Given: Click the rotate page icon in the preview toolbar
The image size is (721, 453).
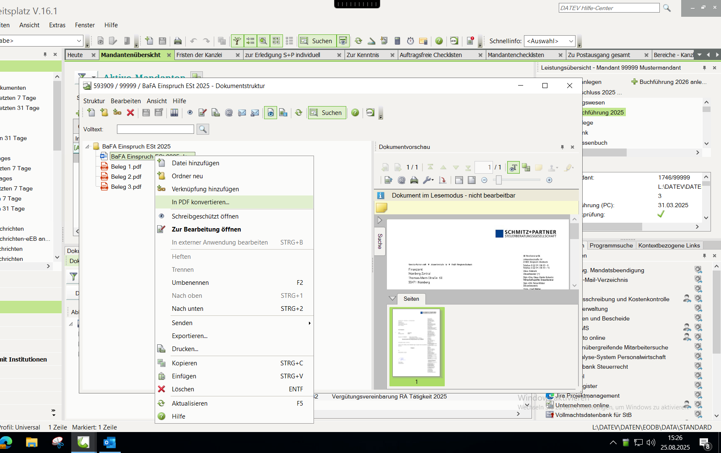Looking at the screenshot, I should click(x=442, y=180).
